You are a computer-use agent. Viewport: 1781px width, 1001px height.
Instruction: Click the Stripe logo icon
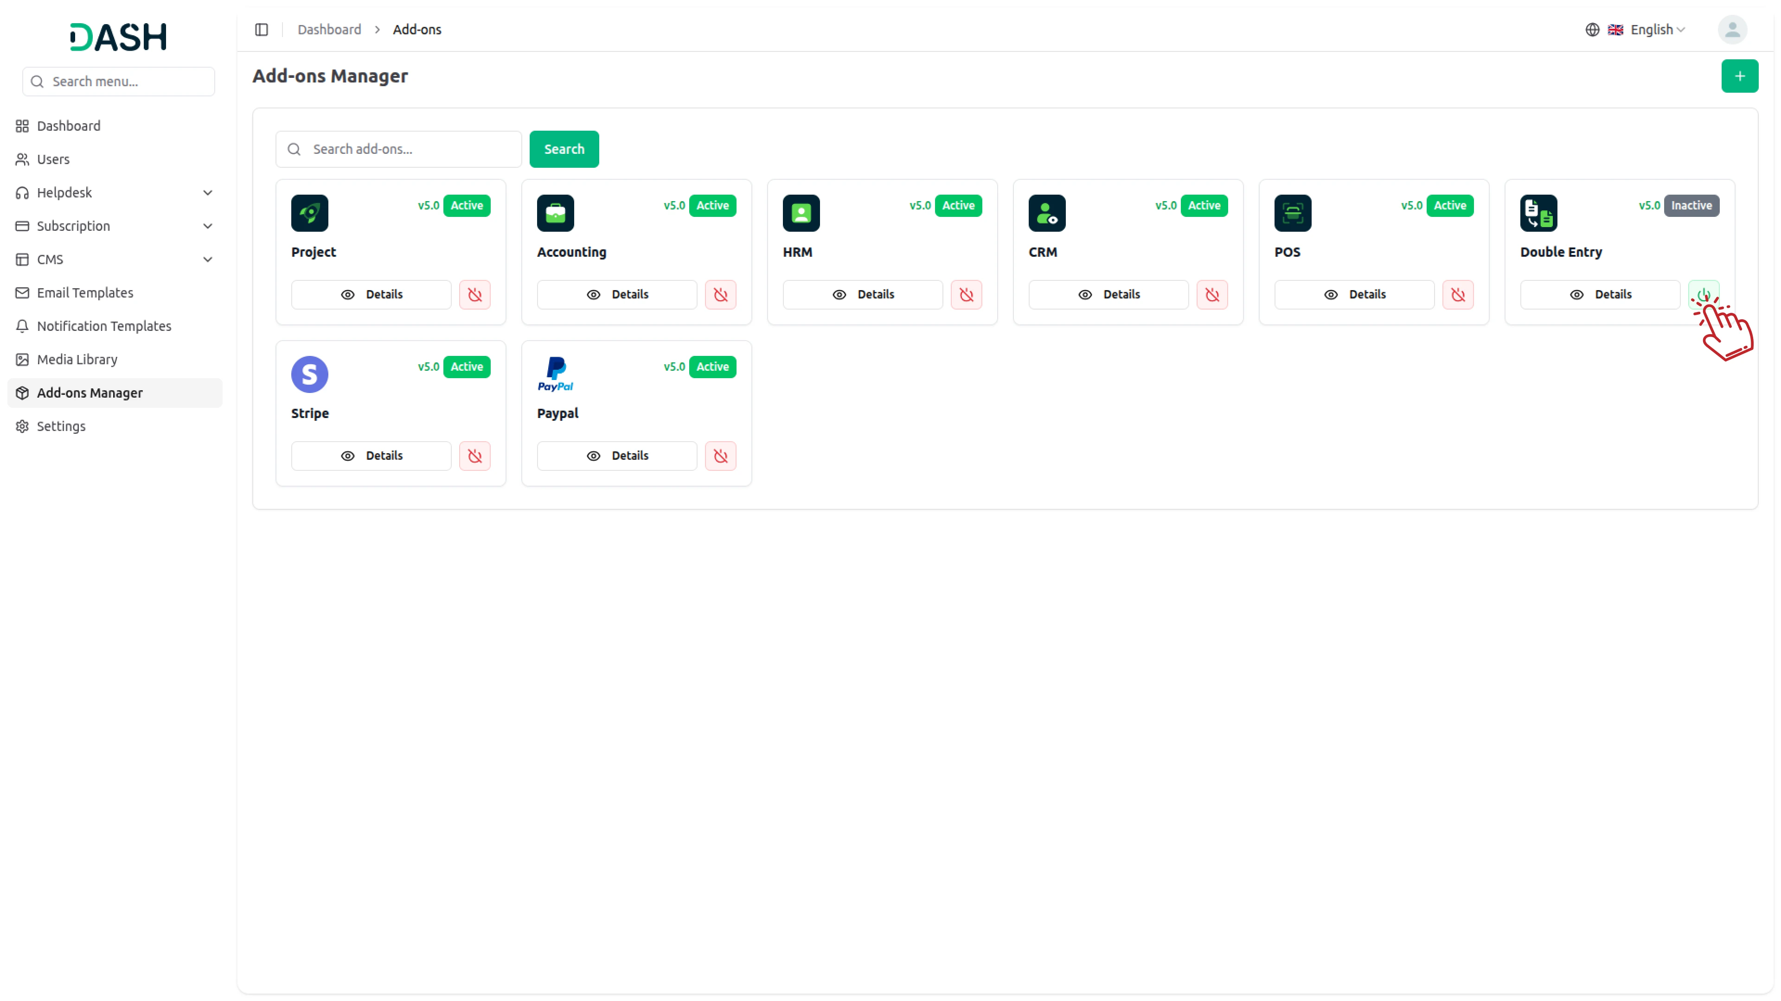pyautogui.click(x=309, y=374)
